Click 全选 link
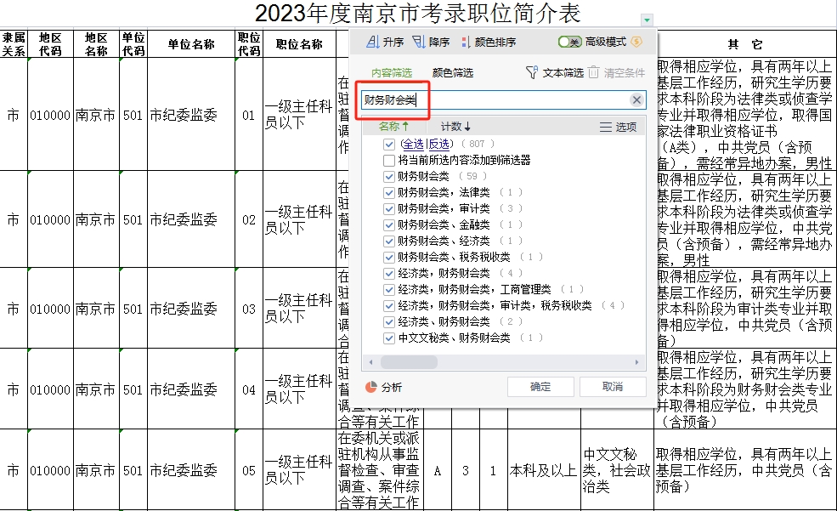Viewport: 837px width, 511px height. click(x=413, y=144)
